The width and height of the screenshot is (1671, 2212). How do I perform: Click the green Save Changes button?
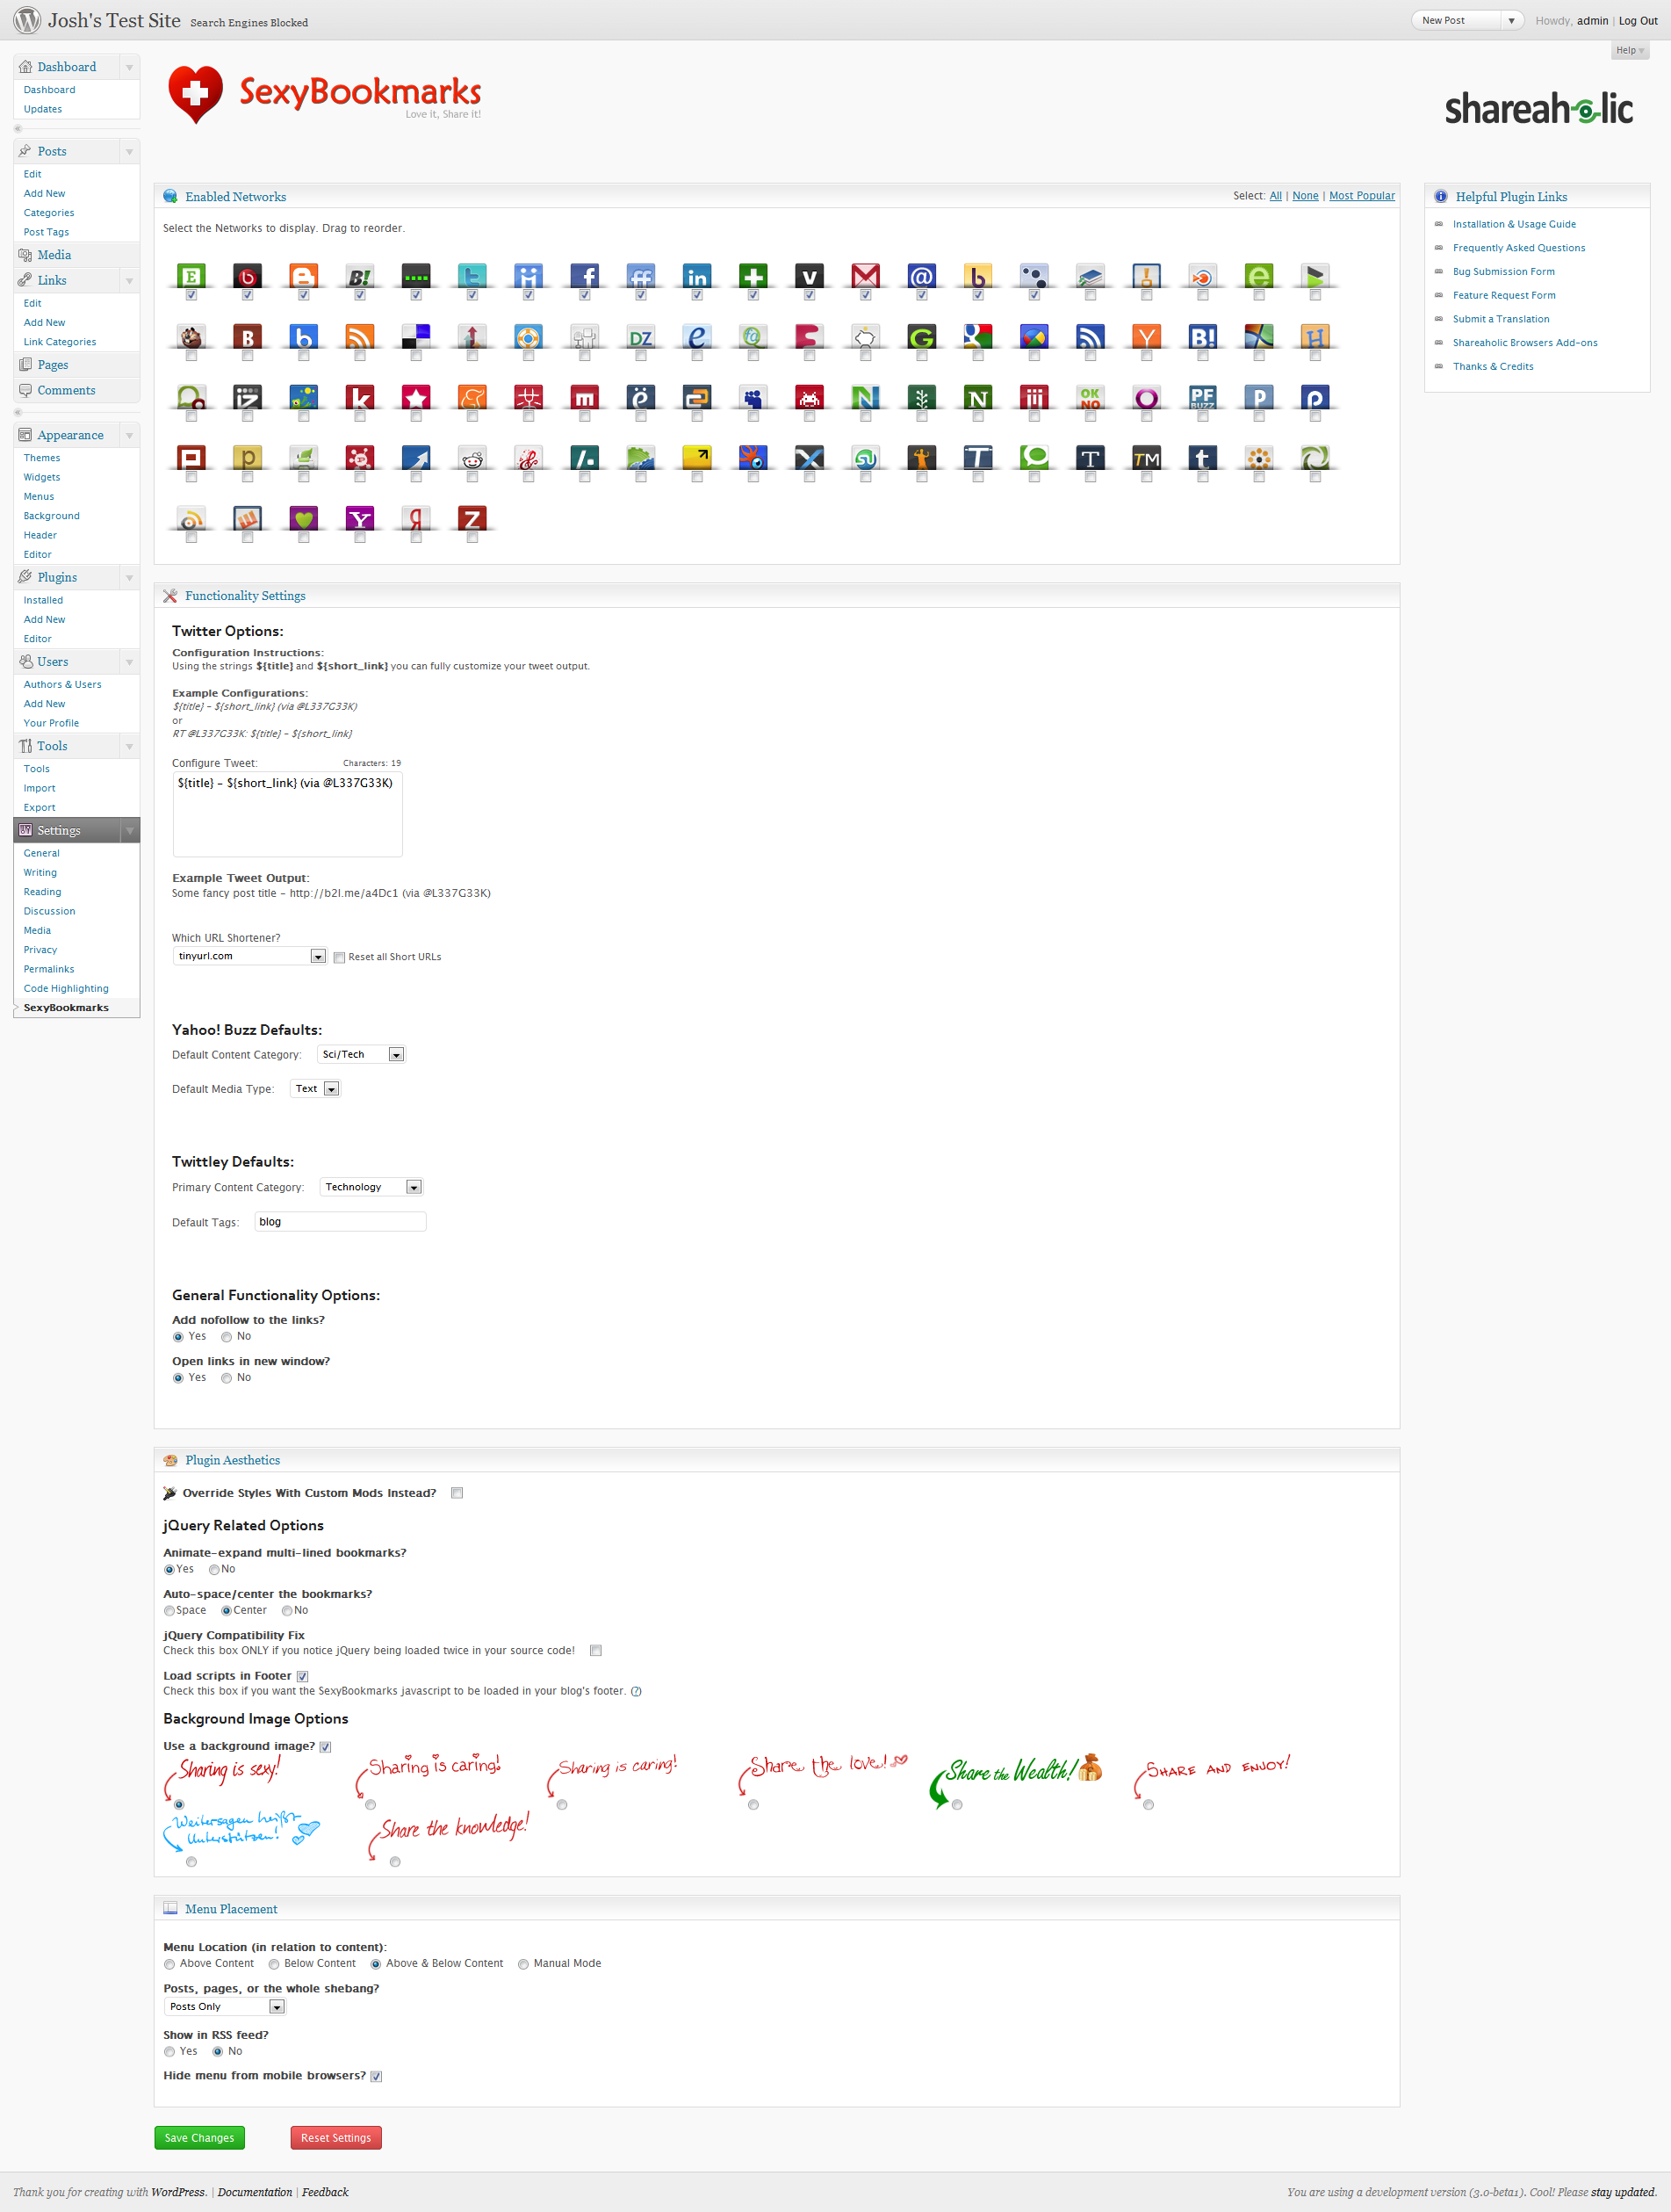pos(198,2138)
